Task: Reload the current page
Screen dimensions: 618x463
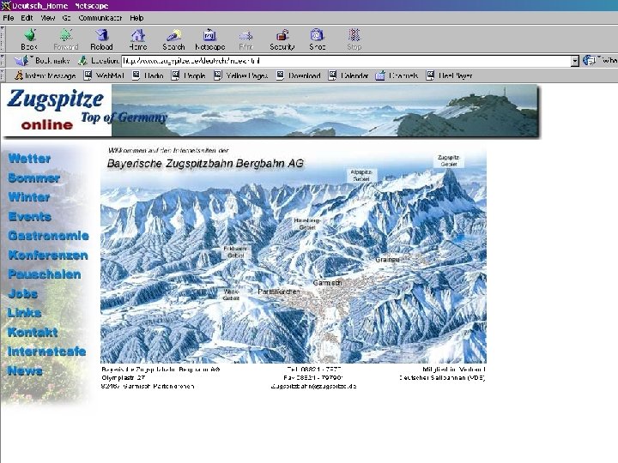Action: 101,39
